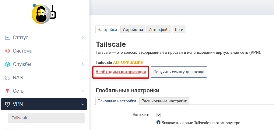Click the NAS grid icon
The height and width of the screenshot is (130, 274).
tap(7, 77)
